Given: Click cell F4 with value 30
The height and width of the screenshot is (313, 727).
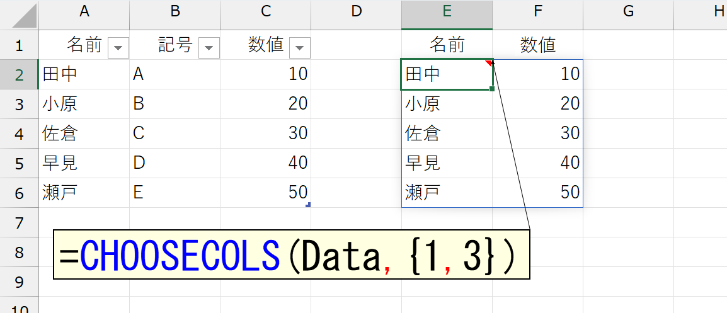Looking at the screenshot, I should pos(538,134).
